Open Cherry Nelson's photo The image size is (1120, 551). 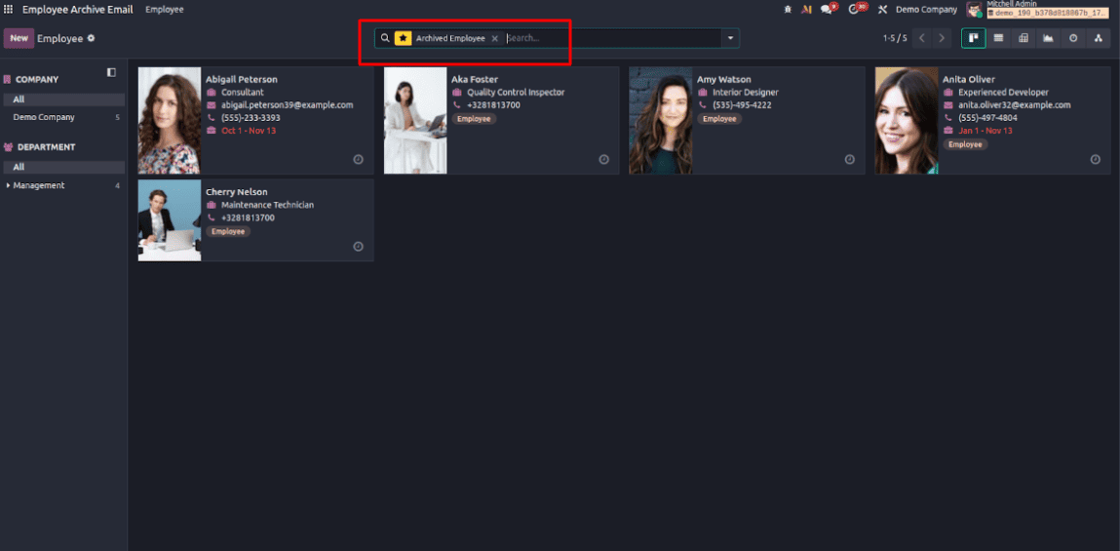click(x=170, y=220)
